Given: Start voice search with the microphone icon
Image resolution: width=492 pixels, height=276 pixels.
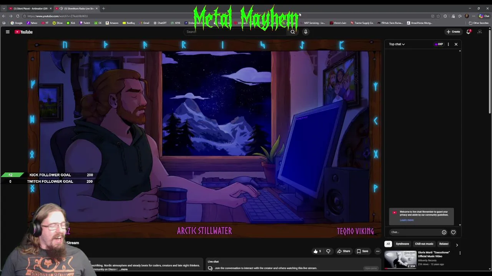Looking at the screenshot, I should coord(306,32).
